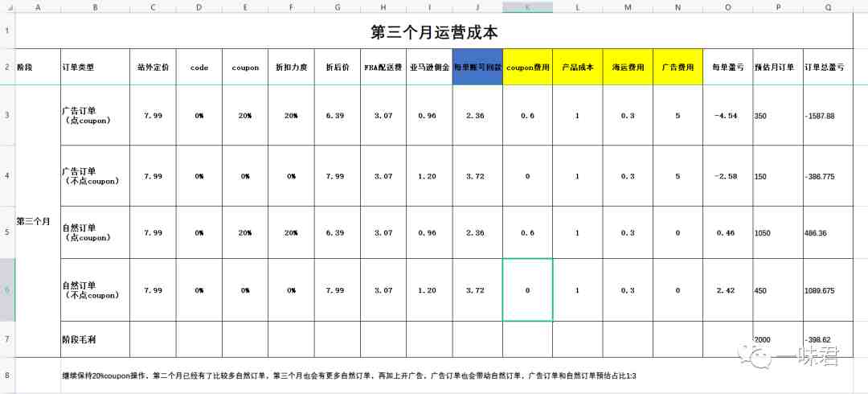Click the 广告订单（不点coupon） cell

tap(95, 175)
